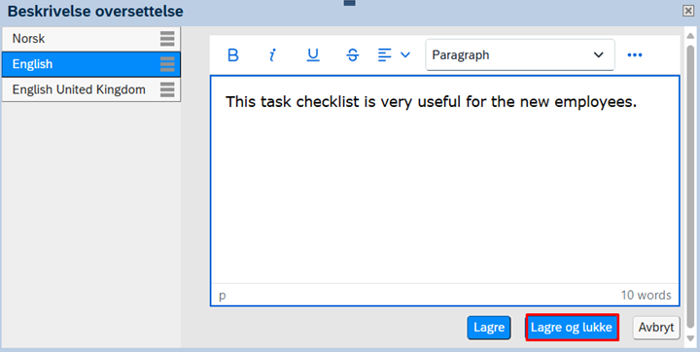This screenshot has width=700, height=352.
Task: Click drag handle beside English United Kingdom
Action: 167,89
